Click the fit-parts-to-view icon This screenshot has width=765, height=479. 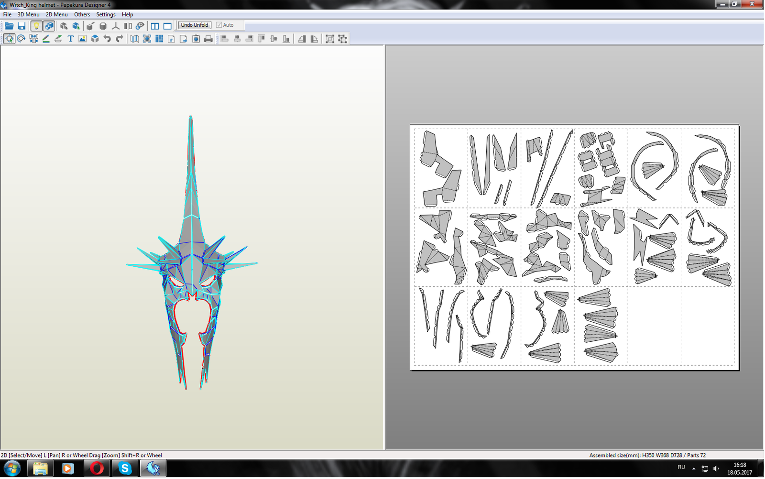coord(147,39)
